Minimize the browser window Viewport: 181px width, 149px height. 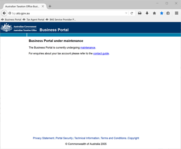point(157,3)
